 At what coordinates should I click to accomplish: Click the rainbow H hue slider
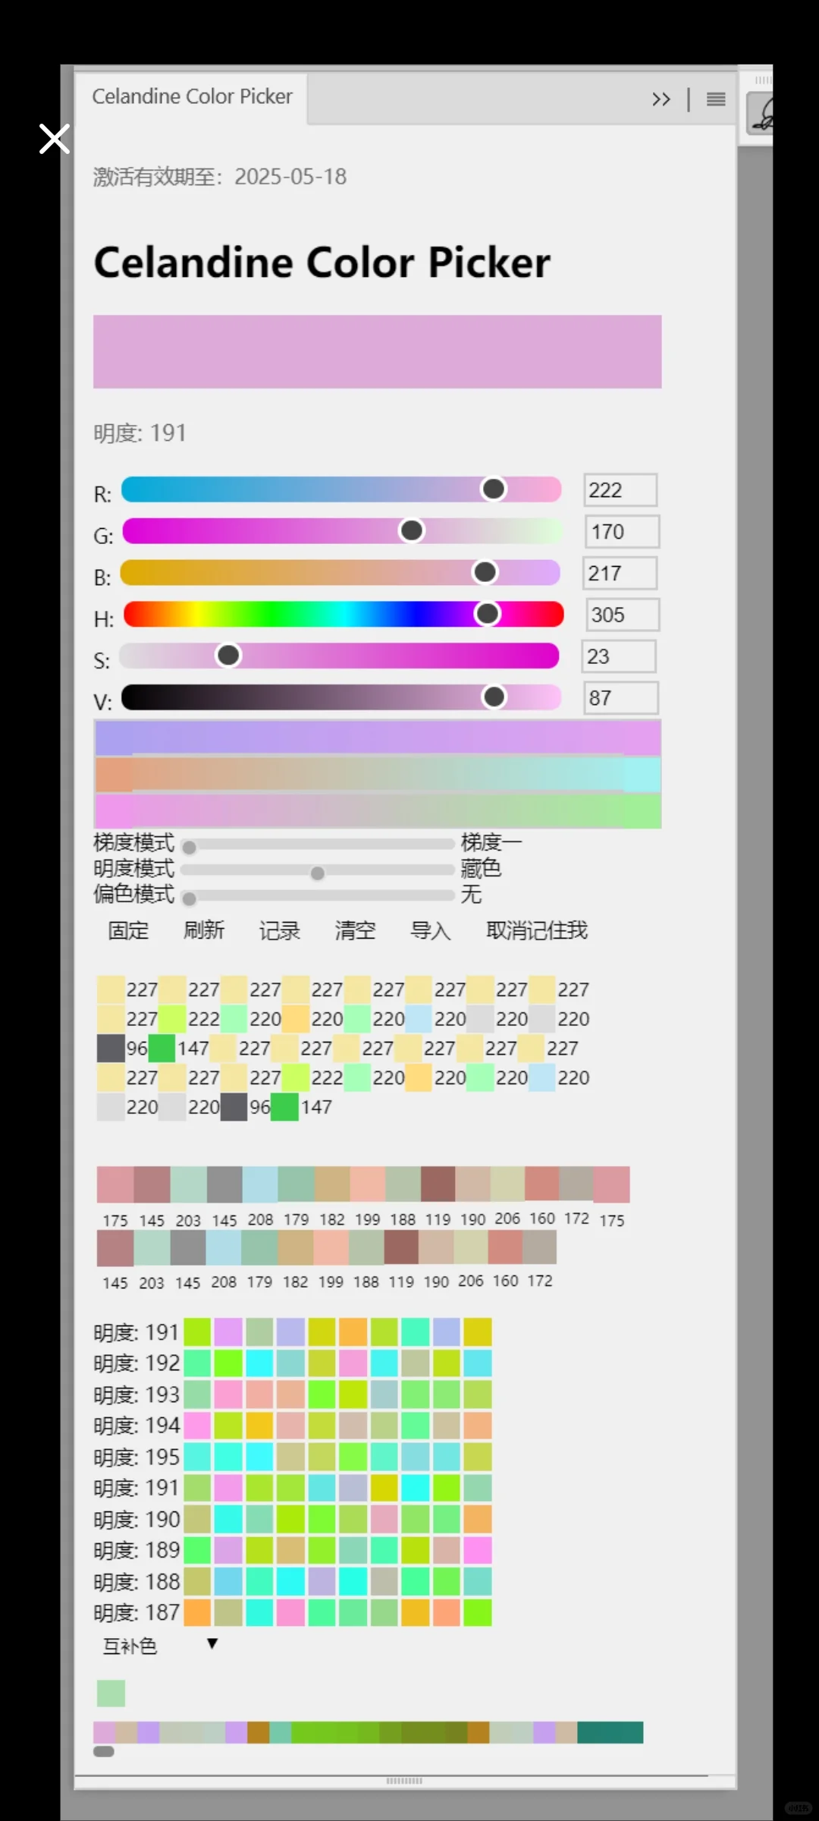[x=343, y=614]
